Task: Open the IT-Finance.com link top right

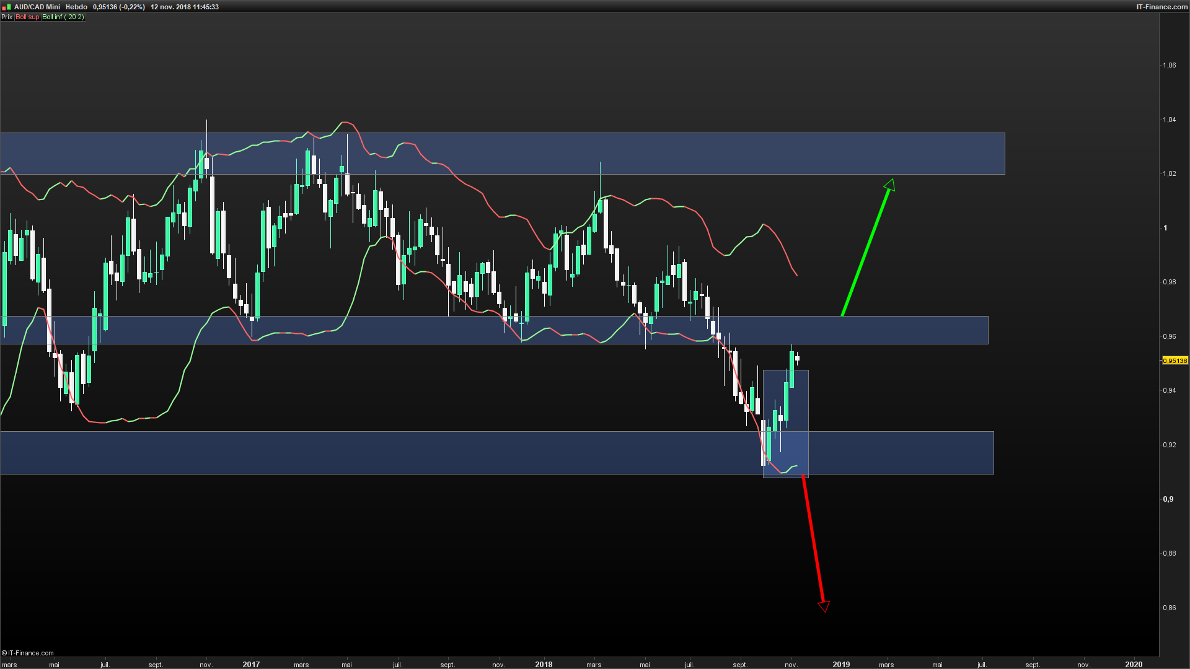Action: (x=1161, y=7)
